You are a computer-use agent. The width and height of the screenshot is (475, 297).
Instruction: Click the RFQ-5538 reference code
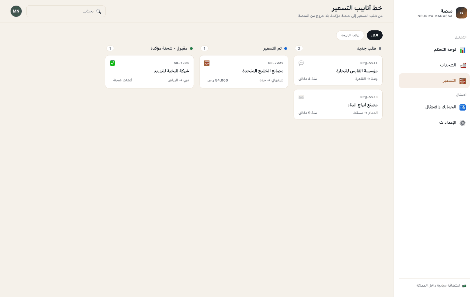(369, 97)
